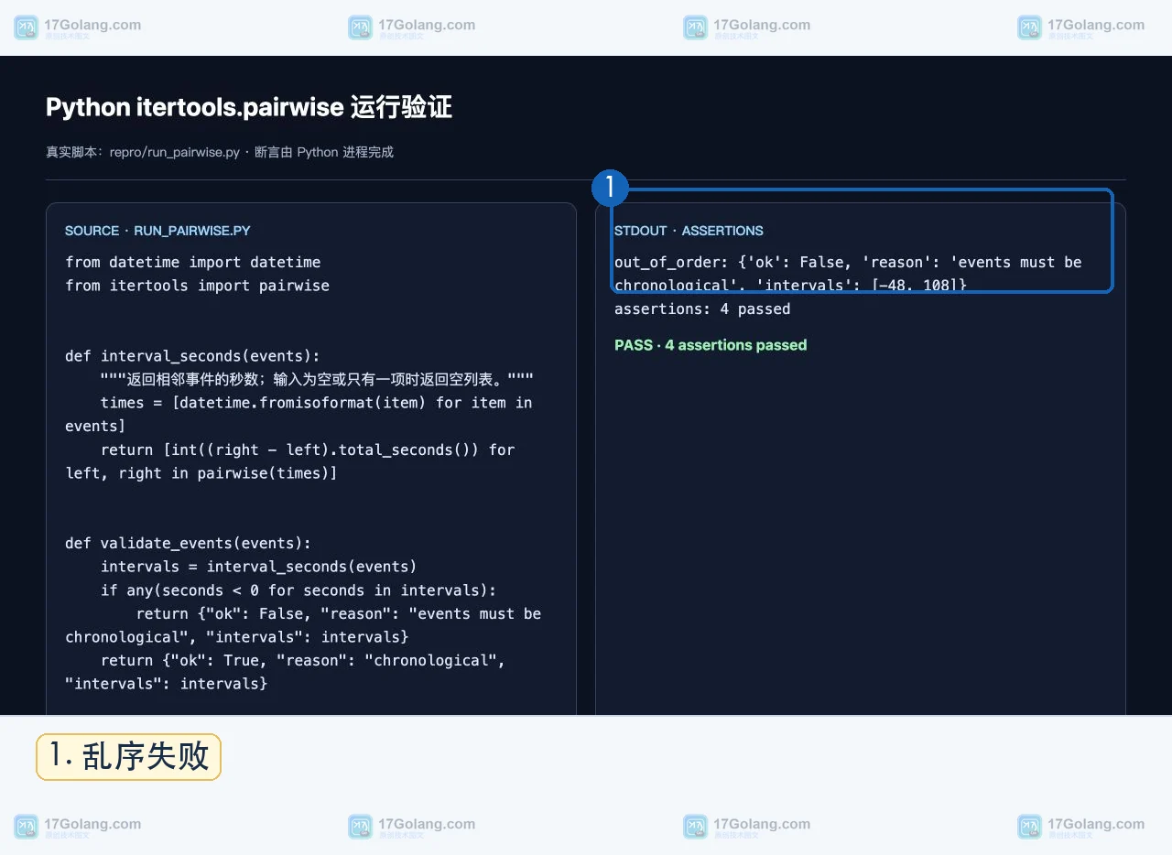
Task: Click the green "PASS · 4 assertions passed" text
Action: click(x=711, y=345)
